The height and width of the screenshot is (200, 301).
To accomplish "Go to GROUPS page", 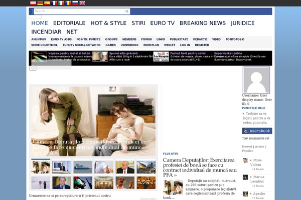I will (111, 39).
